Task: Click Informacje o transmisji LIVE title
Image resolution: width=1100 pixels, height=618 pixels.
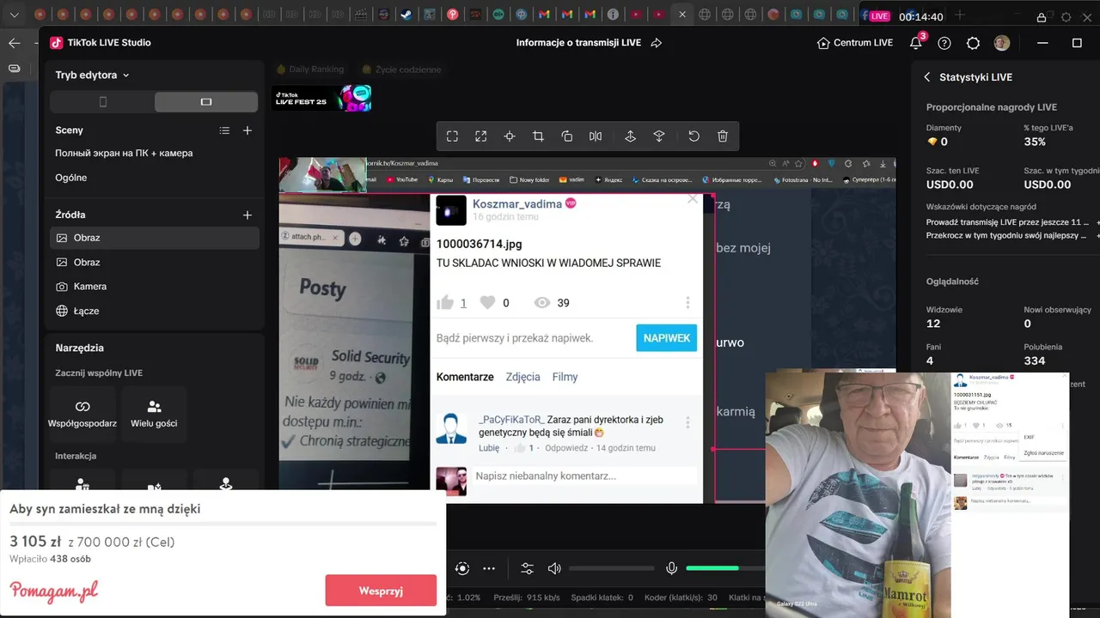Action: coord(578,43)
